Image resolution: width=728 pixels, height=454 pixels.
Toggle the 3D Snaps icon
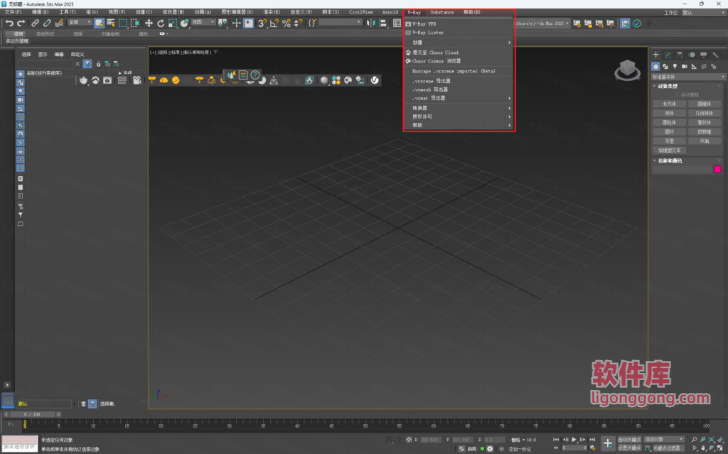click(x=262, y=23)
